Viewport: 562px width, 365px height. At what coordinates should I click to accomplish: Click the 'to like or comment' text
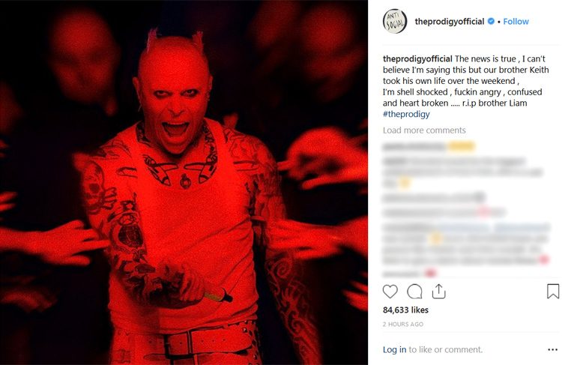446,349
